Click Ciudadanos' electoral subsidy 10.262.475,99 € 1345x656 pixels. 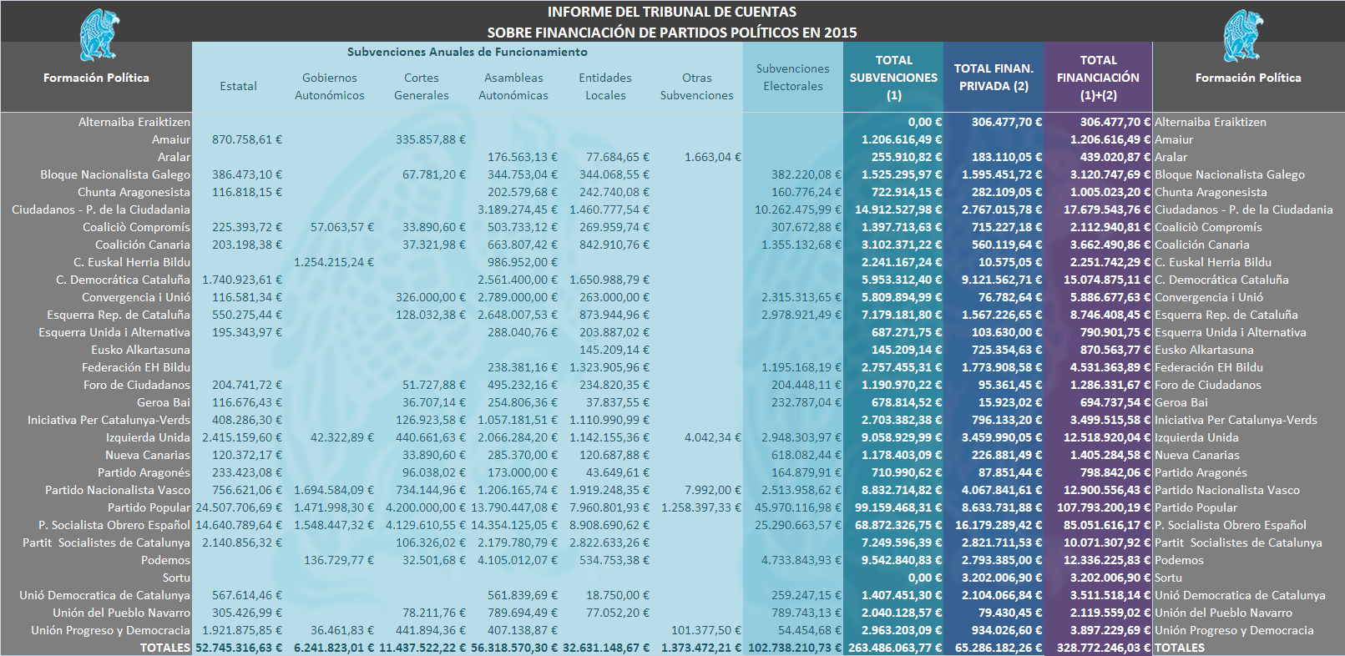pyautogui.click(x=798, y=209)
